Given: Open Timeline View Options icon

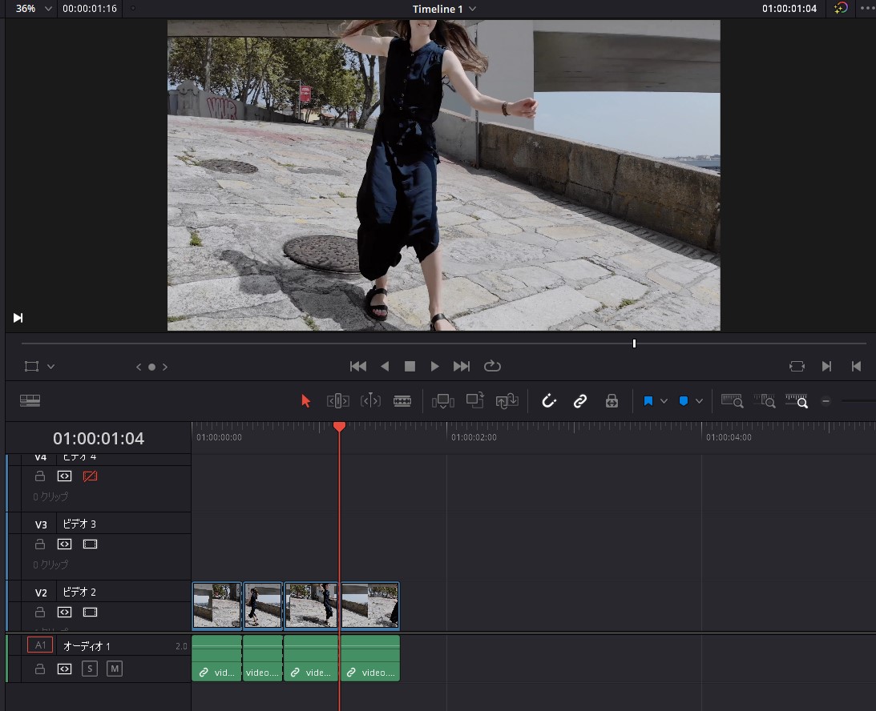Looking at the screenshot, I should [30, 400].
